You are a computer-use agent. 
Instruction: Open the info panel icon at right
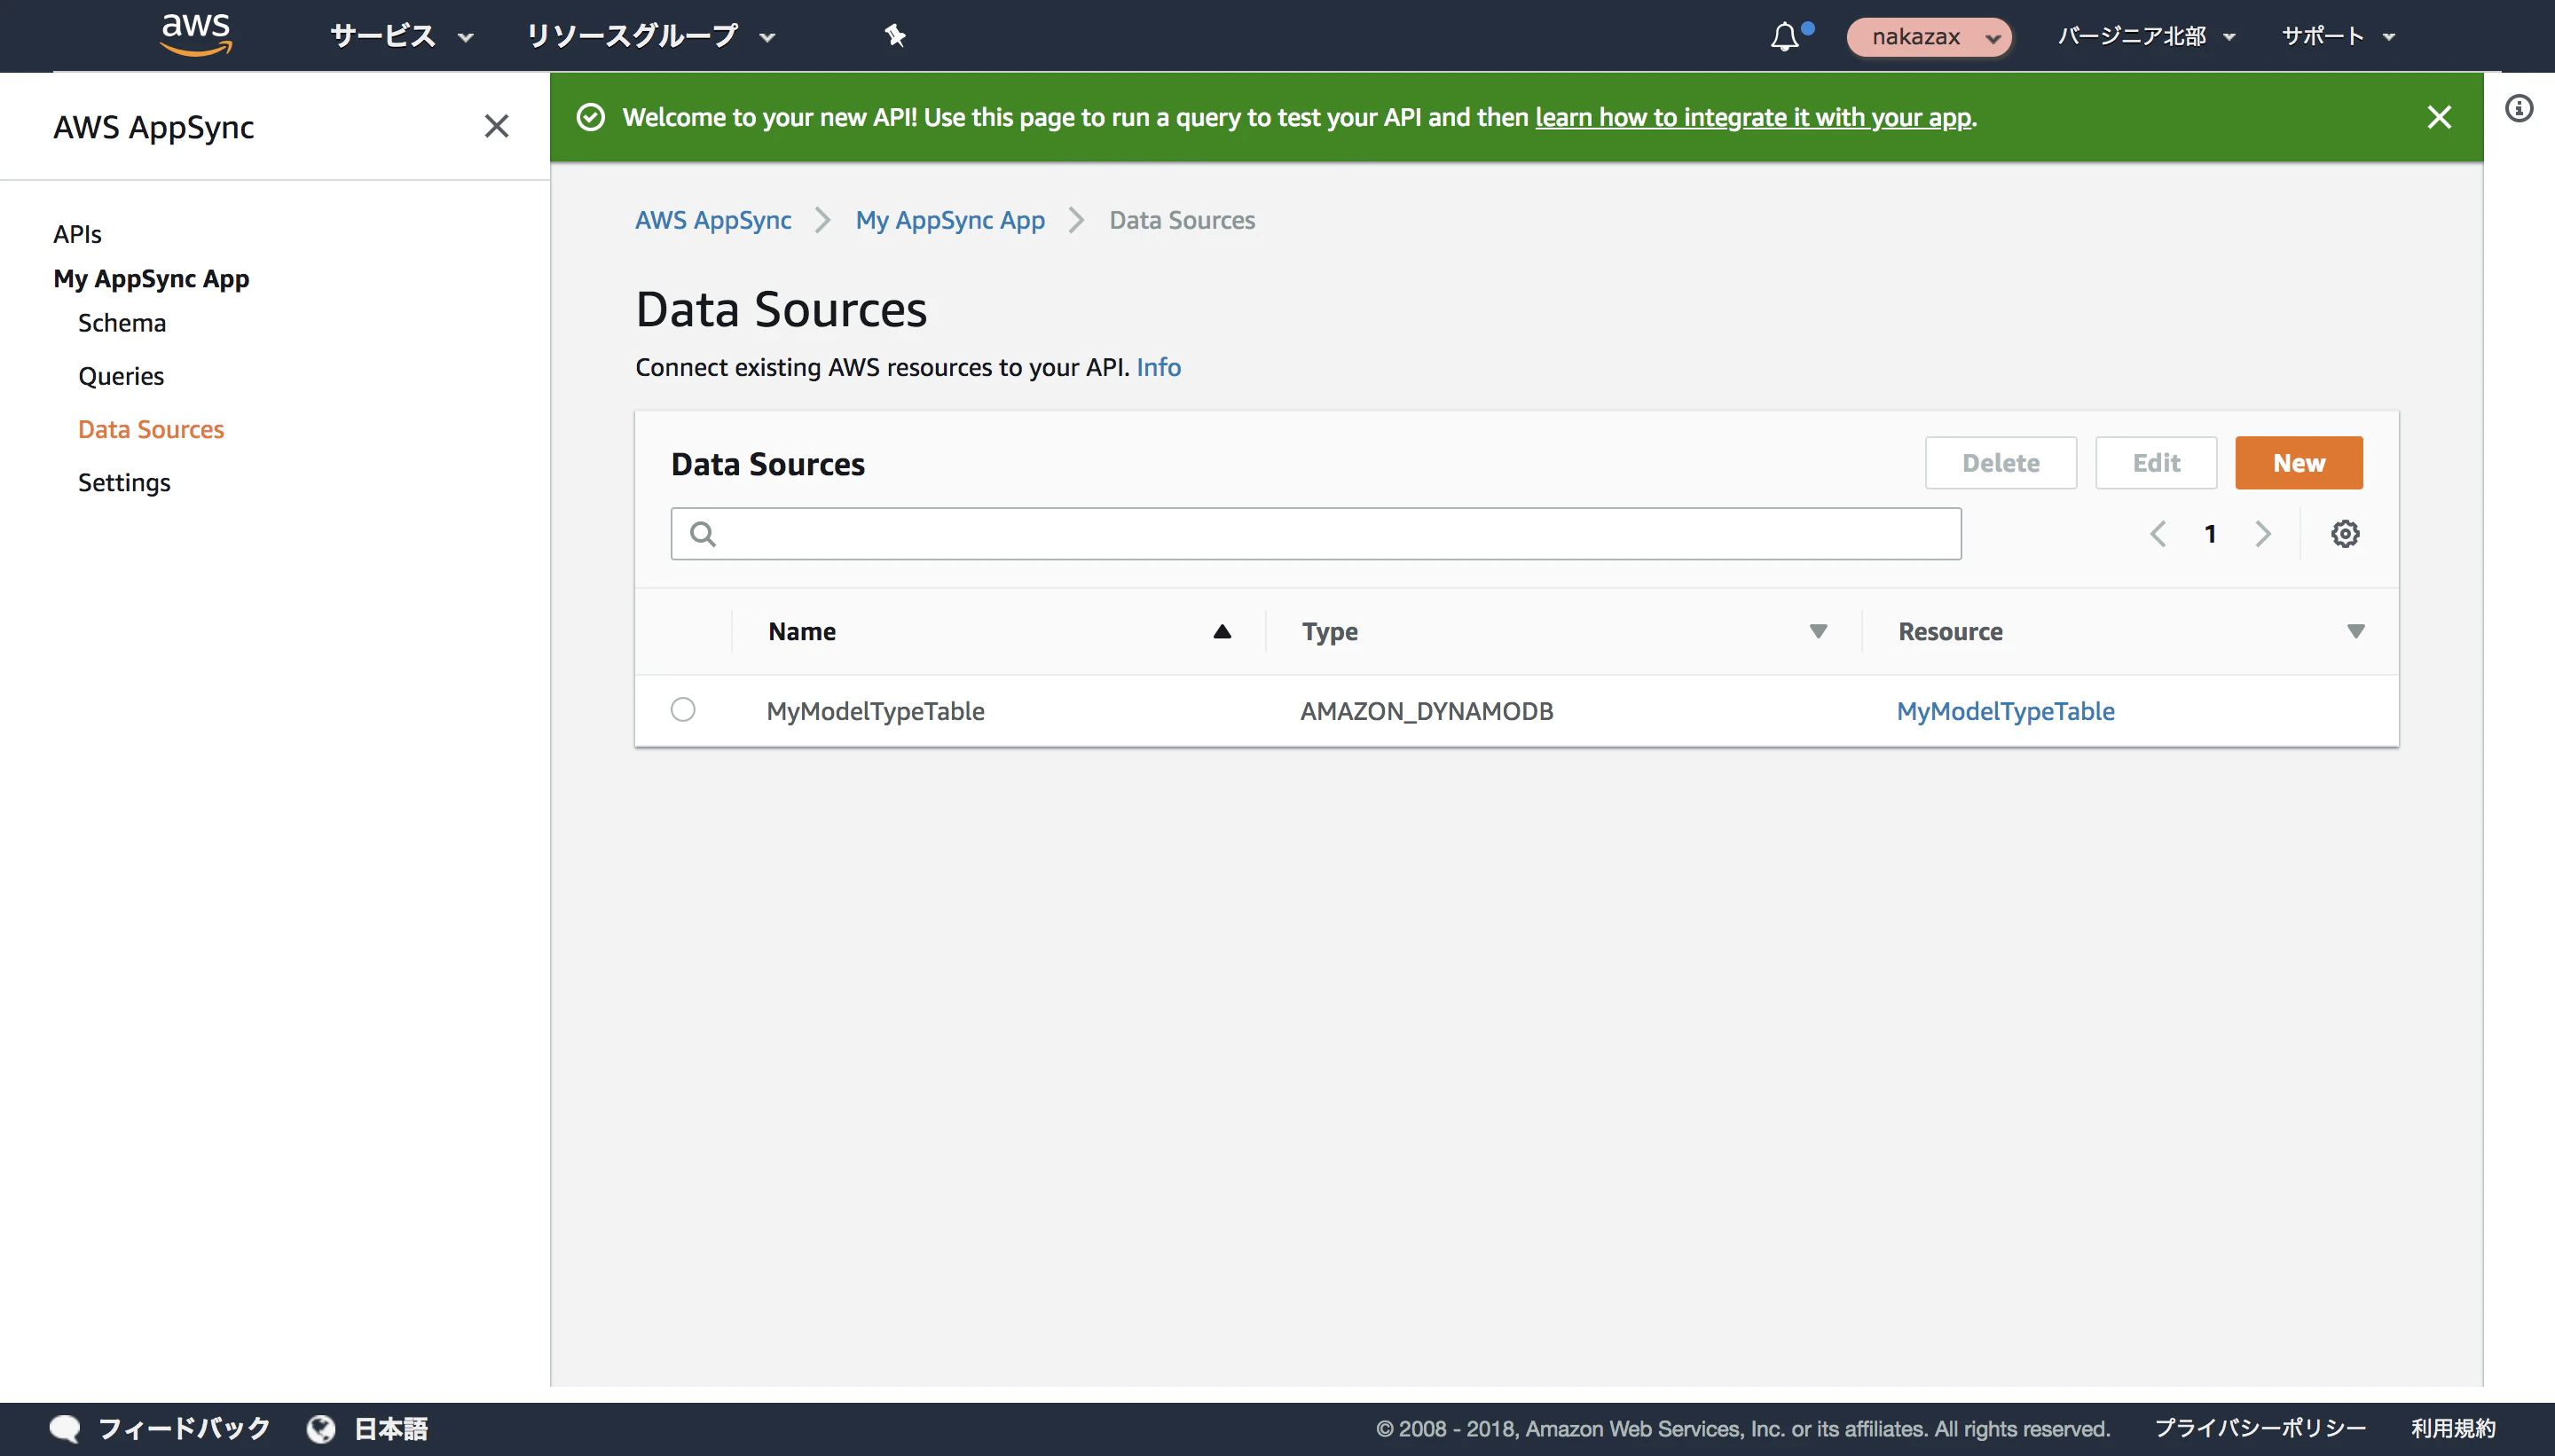(x=2519, y=108)
